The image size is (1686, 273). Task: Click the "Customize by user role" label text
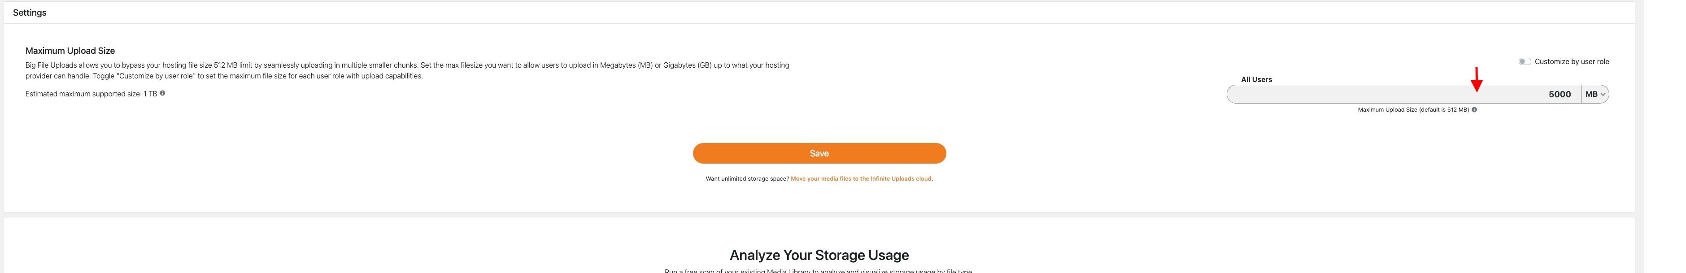click(x=1572, y=61)
